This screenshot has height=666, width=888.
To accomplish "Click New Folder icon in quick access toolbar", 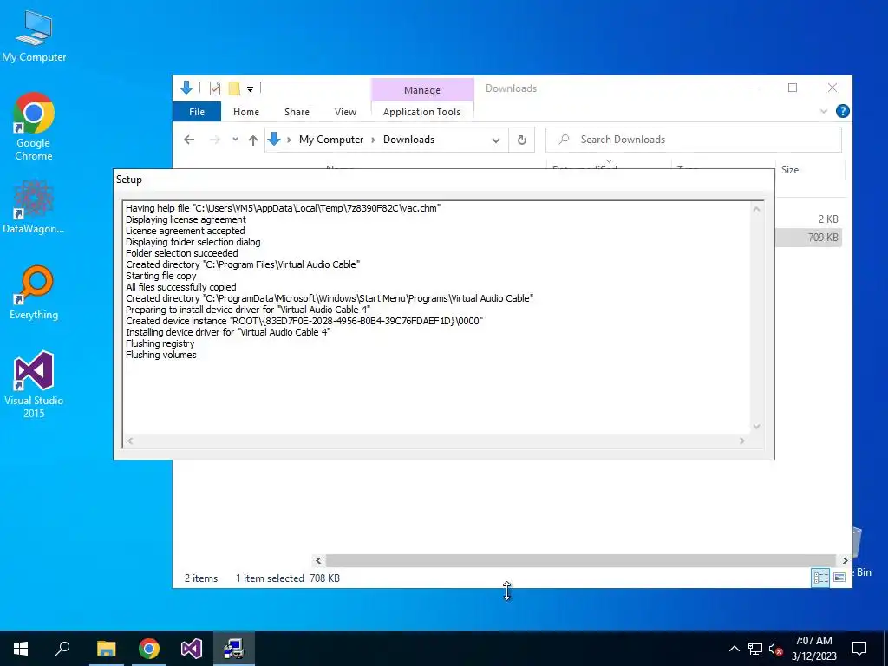I will pyautogui.click(x=234, y=88).
